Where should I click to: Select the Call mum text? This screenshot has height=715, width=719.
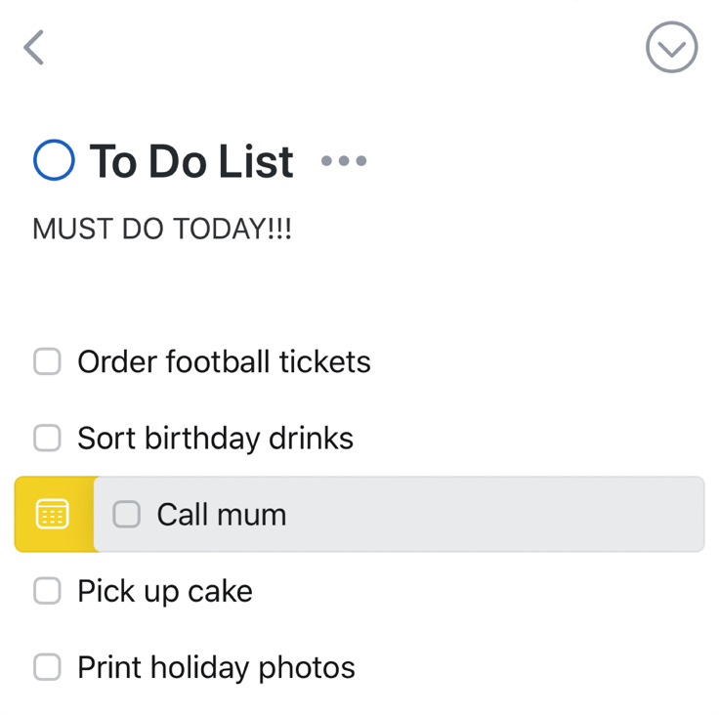[x=222, y=515]
